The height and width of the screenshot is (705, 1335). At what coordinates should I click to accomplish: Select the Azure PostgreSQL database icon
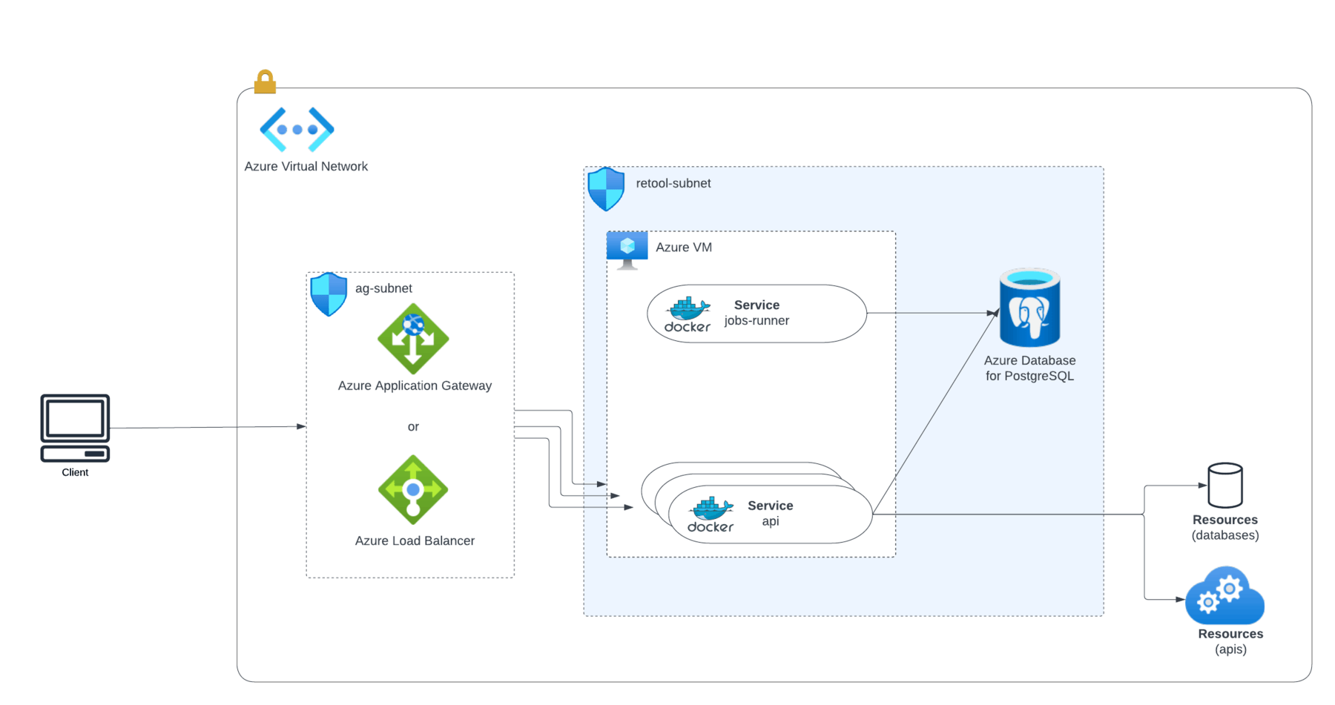click(1029, 308)
